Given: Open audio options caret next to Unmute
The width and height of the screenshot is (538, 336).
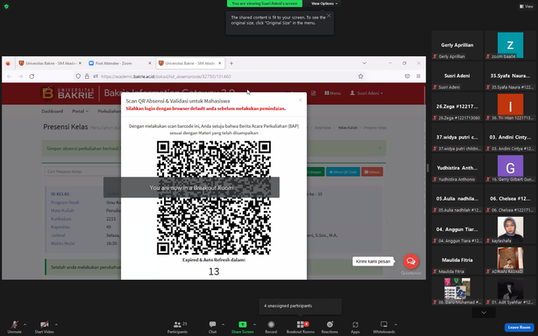Looking at the screenshot, I should [24, 324].
